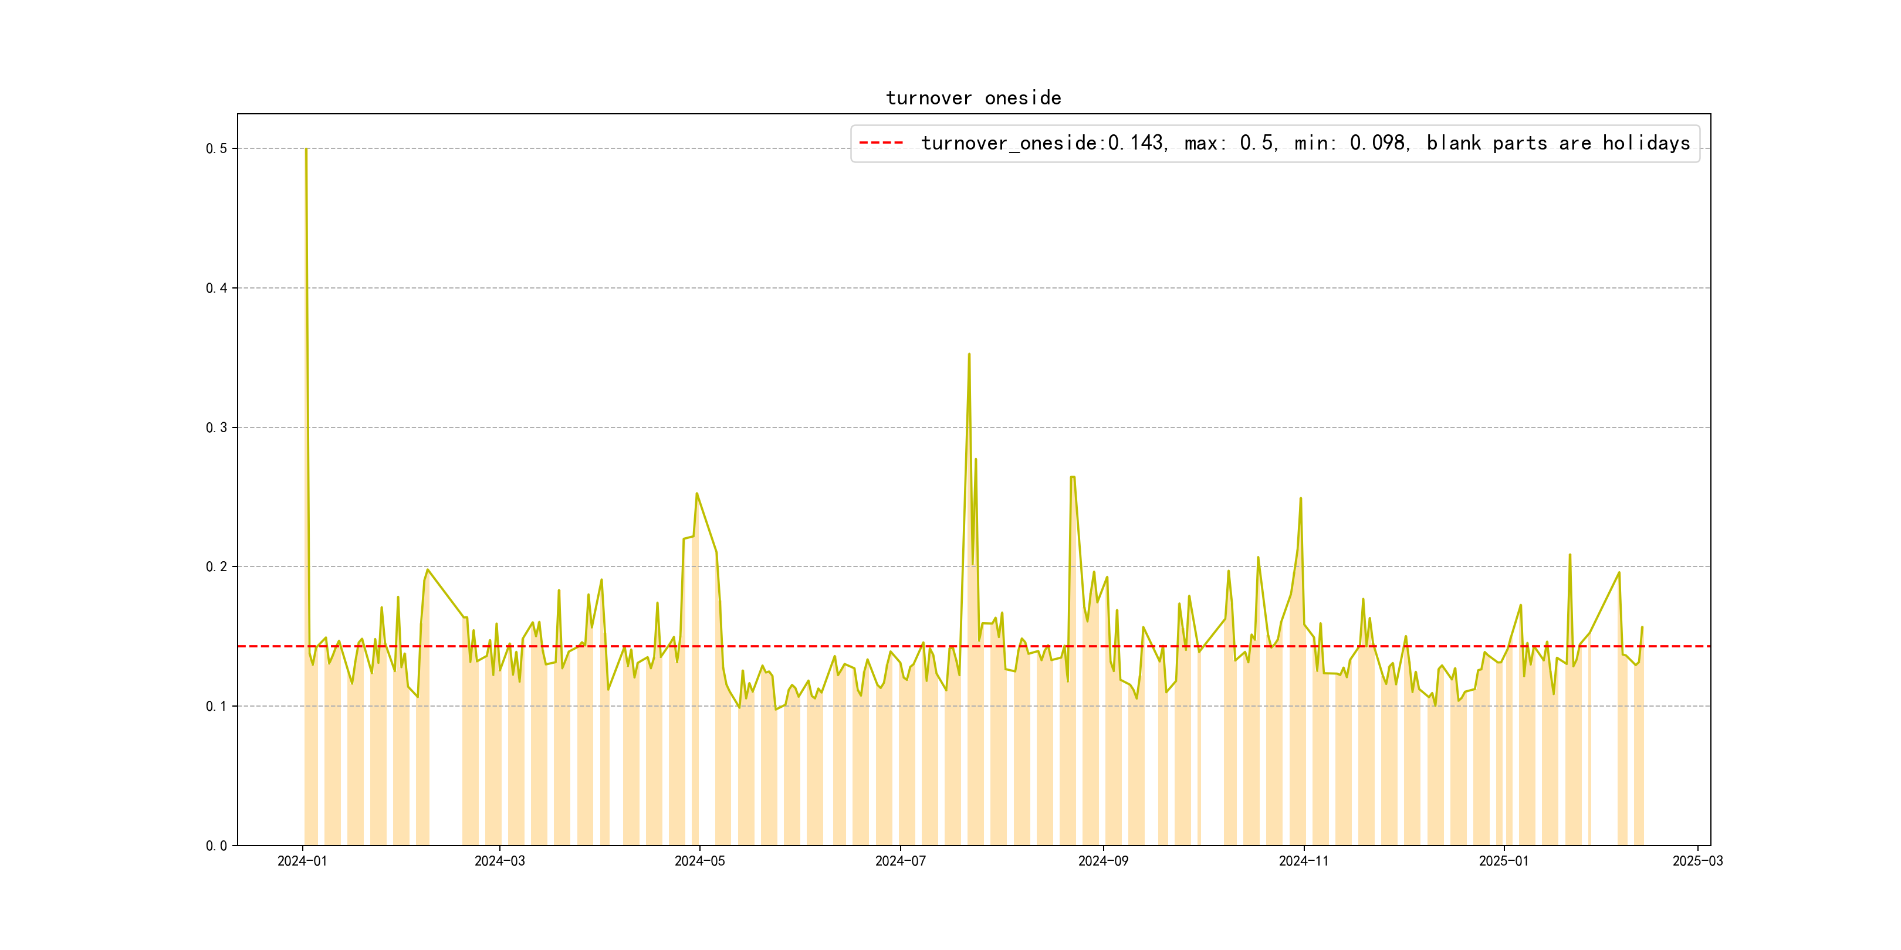1901x950 pixels.
Task: Click the chart title 'turnover oneside'
Action: point(973,98)
